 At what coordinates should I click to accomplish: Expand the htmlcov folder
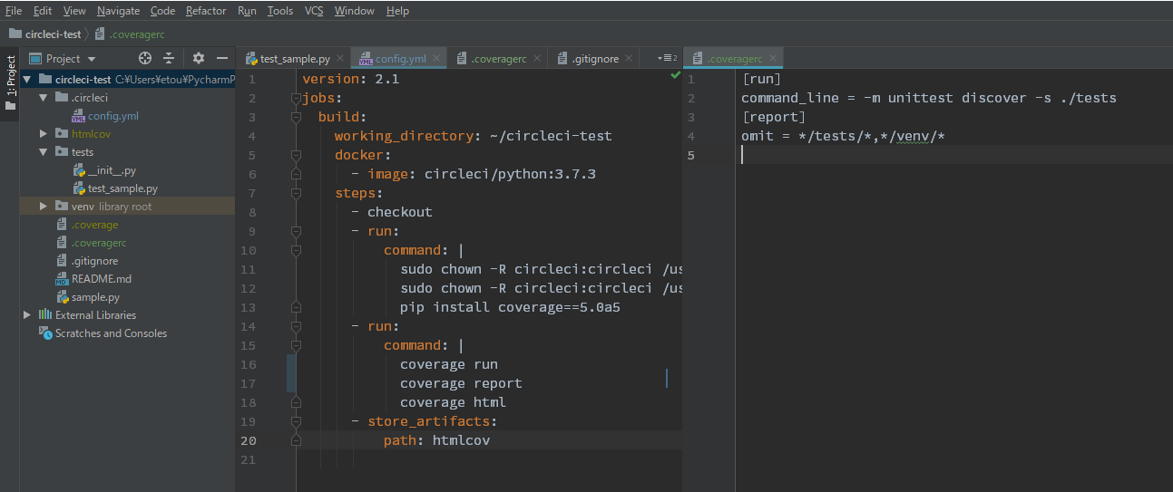[x=43, y=134]
